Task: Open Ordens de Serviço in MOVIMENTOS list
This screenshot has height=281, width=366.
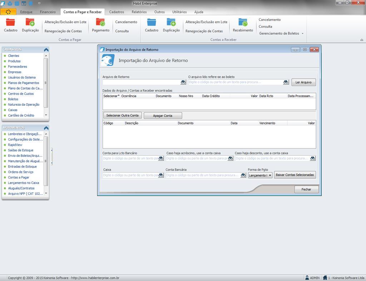Action: [x=20, y=172]
